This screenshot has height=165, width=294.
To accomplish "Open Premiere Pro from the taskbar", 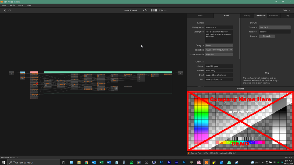I will tap(169, 162).
